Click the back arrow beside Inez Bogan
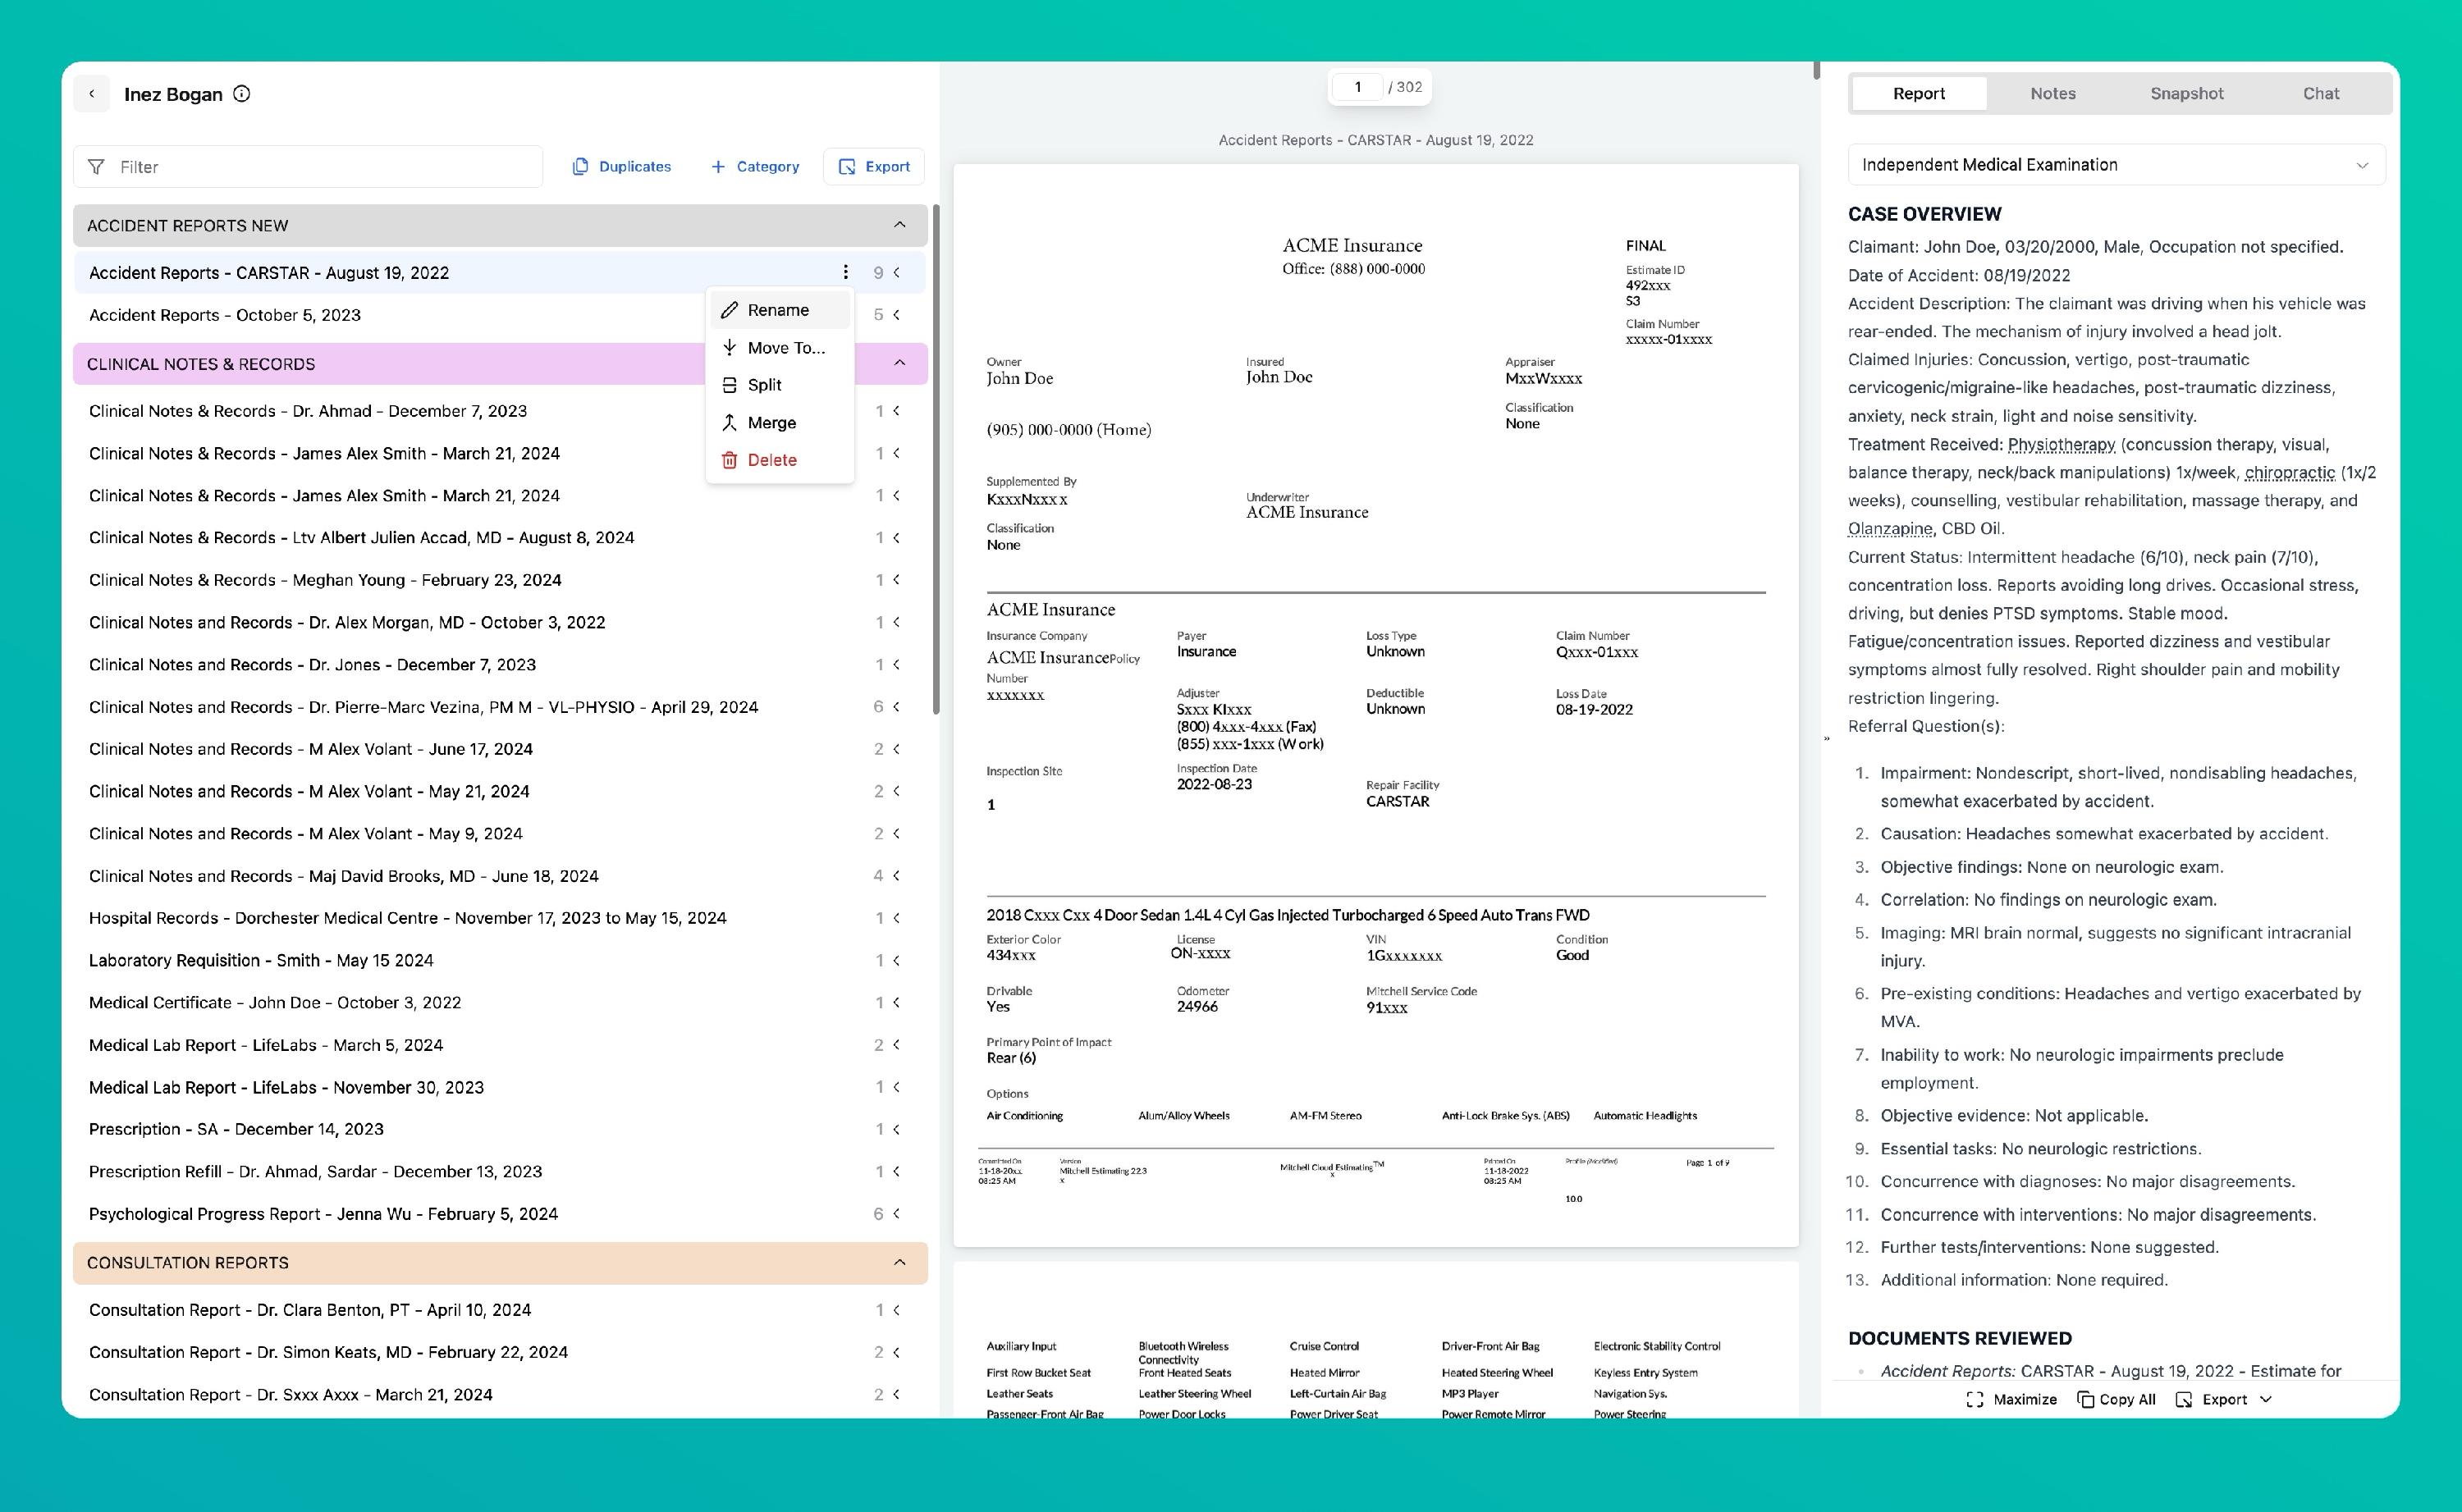 92,94
